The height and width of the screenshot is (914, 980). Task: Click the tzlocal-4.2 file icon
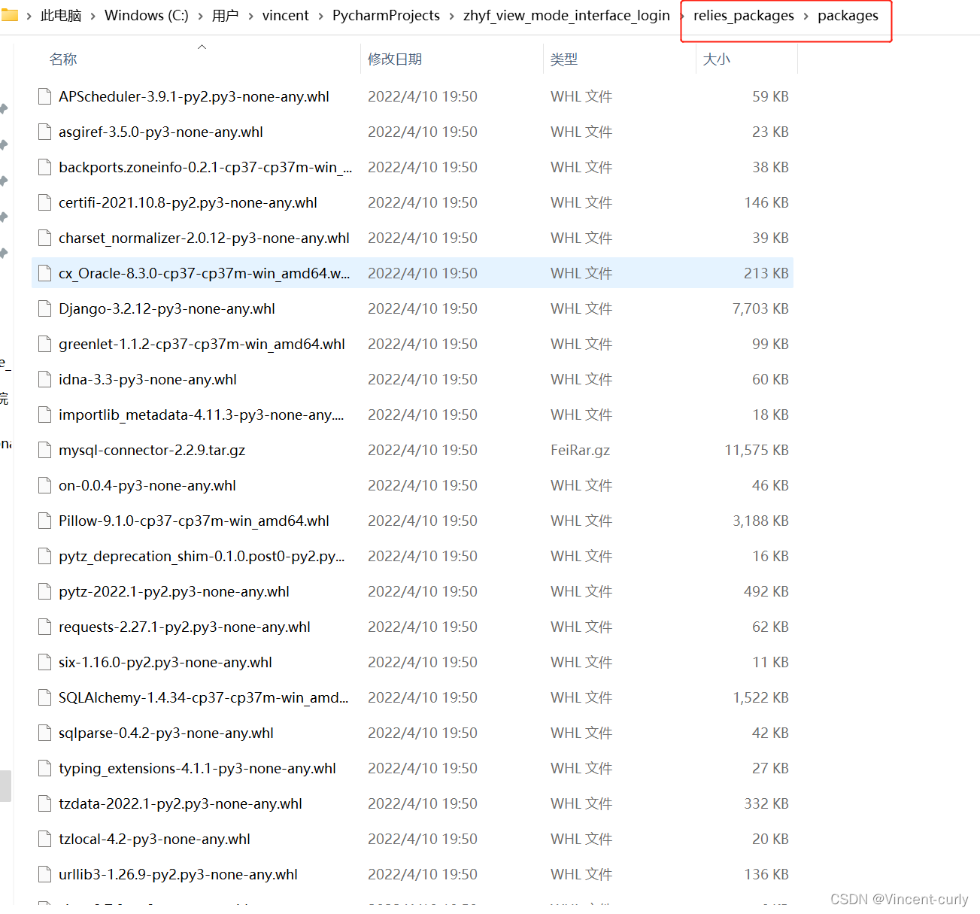tap(45, 839)
